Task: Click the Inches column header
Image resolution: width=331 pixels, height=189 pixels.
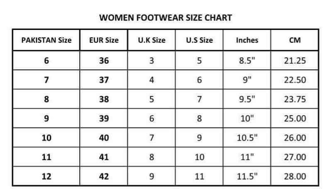Action: (x=247, y=40)
